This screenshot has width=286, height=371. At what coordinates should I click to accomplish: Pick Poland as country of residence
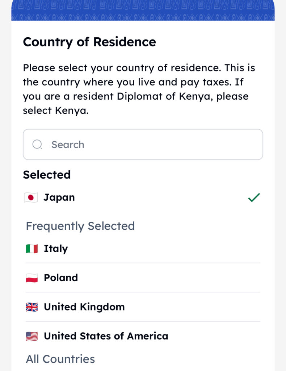point(61,278)
